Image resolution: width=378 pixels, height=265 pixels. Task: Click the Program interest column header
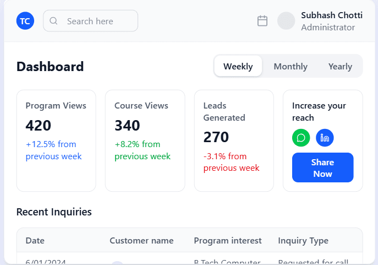(228, 241)
